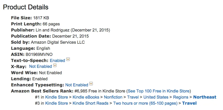Viewport: 223px width, 110px height.
Task: Navigate to the Regions category
Action: pos(181,97)
